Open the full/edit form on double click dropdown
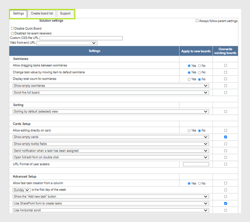 tap(111, 157)
